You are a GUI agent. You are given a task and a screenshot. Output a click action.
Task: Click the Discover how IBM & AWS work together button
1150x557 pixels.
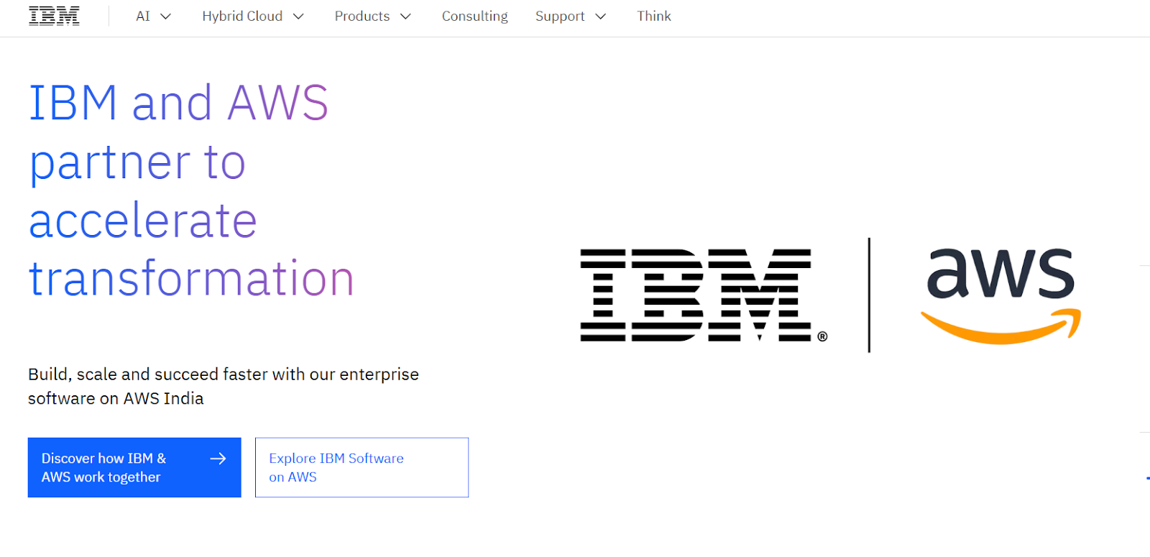(x=134, y=467)
